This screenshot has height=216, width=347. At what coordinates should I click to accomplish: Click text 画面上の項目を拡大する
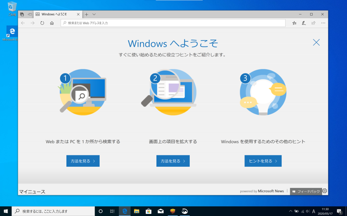173,142
